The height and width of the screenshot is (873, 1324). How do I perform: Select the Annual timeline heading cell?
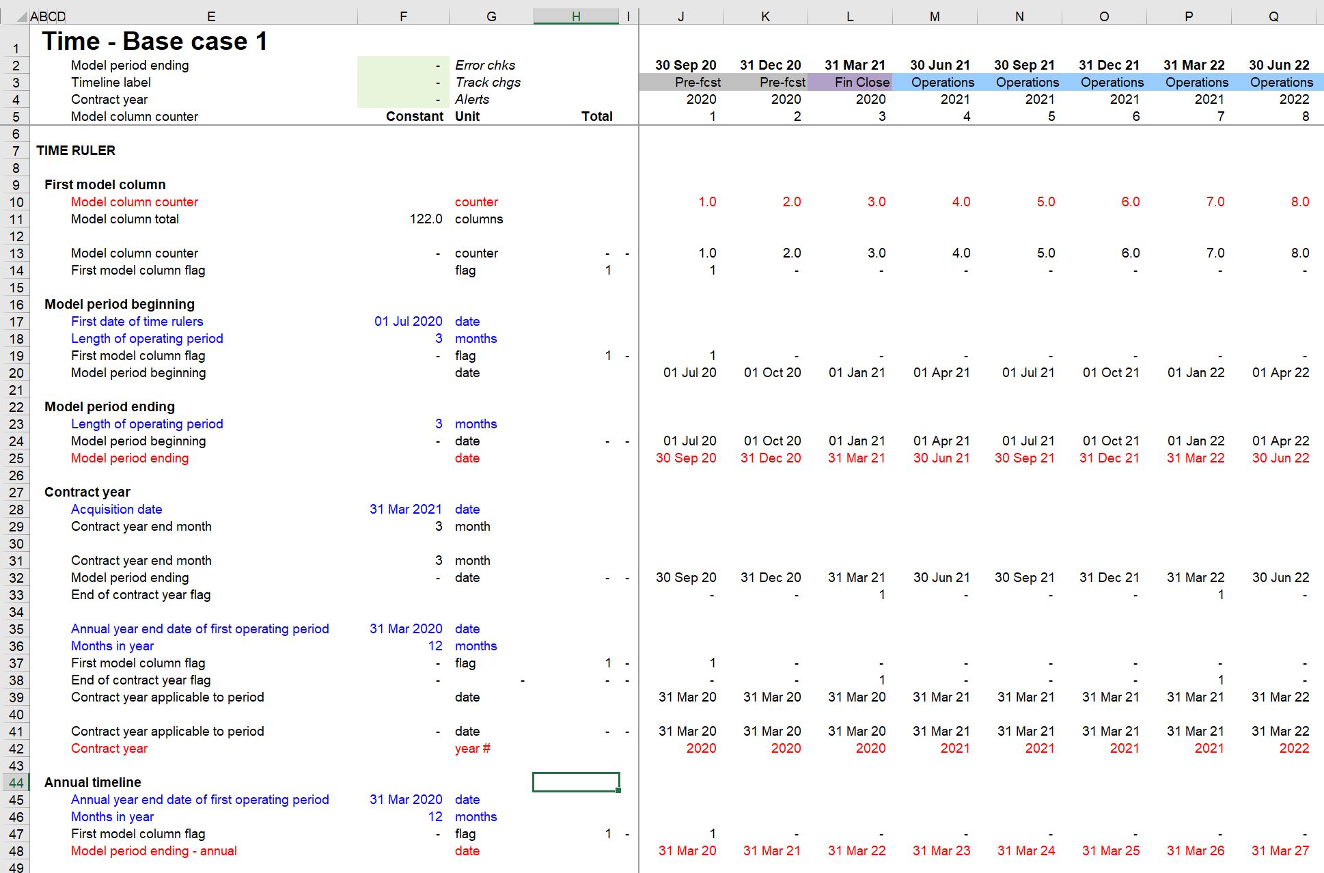pos(93,783)
